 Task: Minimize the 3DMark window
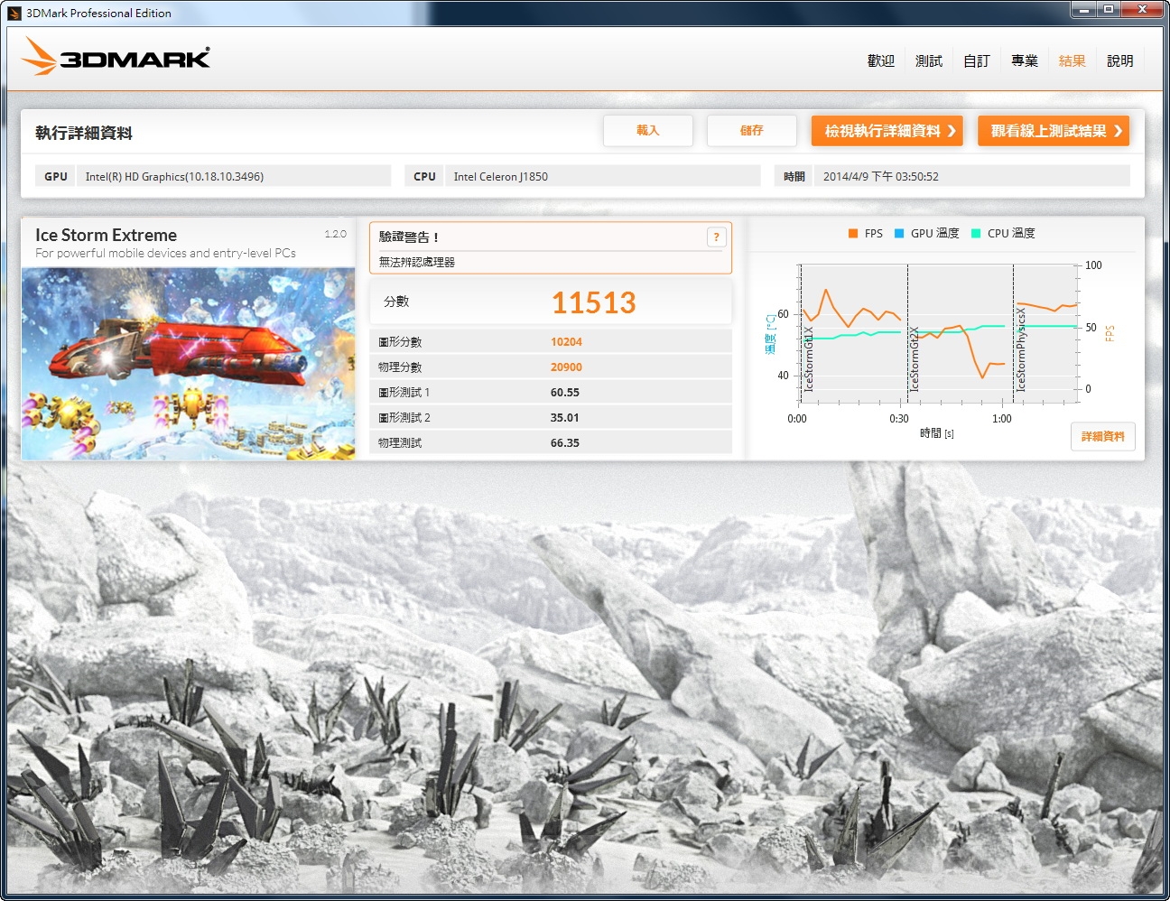(x=1083, y=9)
